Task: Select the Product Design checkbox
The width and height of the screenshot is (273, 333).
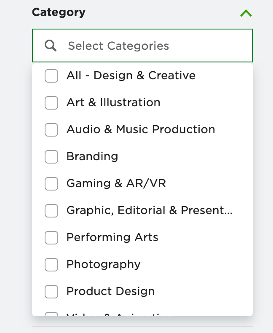Action: point(51,292)
